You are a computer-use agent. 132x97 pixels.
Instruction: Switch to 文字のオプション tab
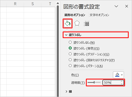coord(99,15)
